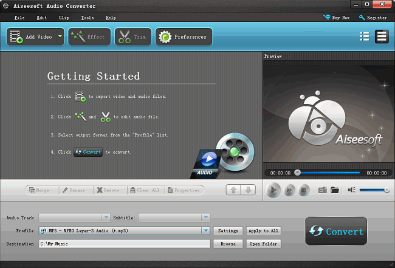Click the import files icon in step 1
Viewport: 395px width, 268px height.
(x=80, y=97)
